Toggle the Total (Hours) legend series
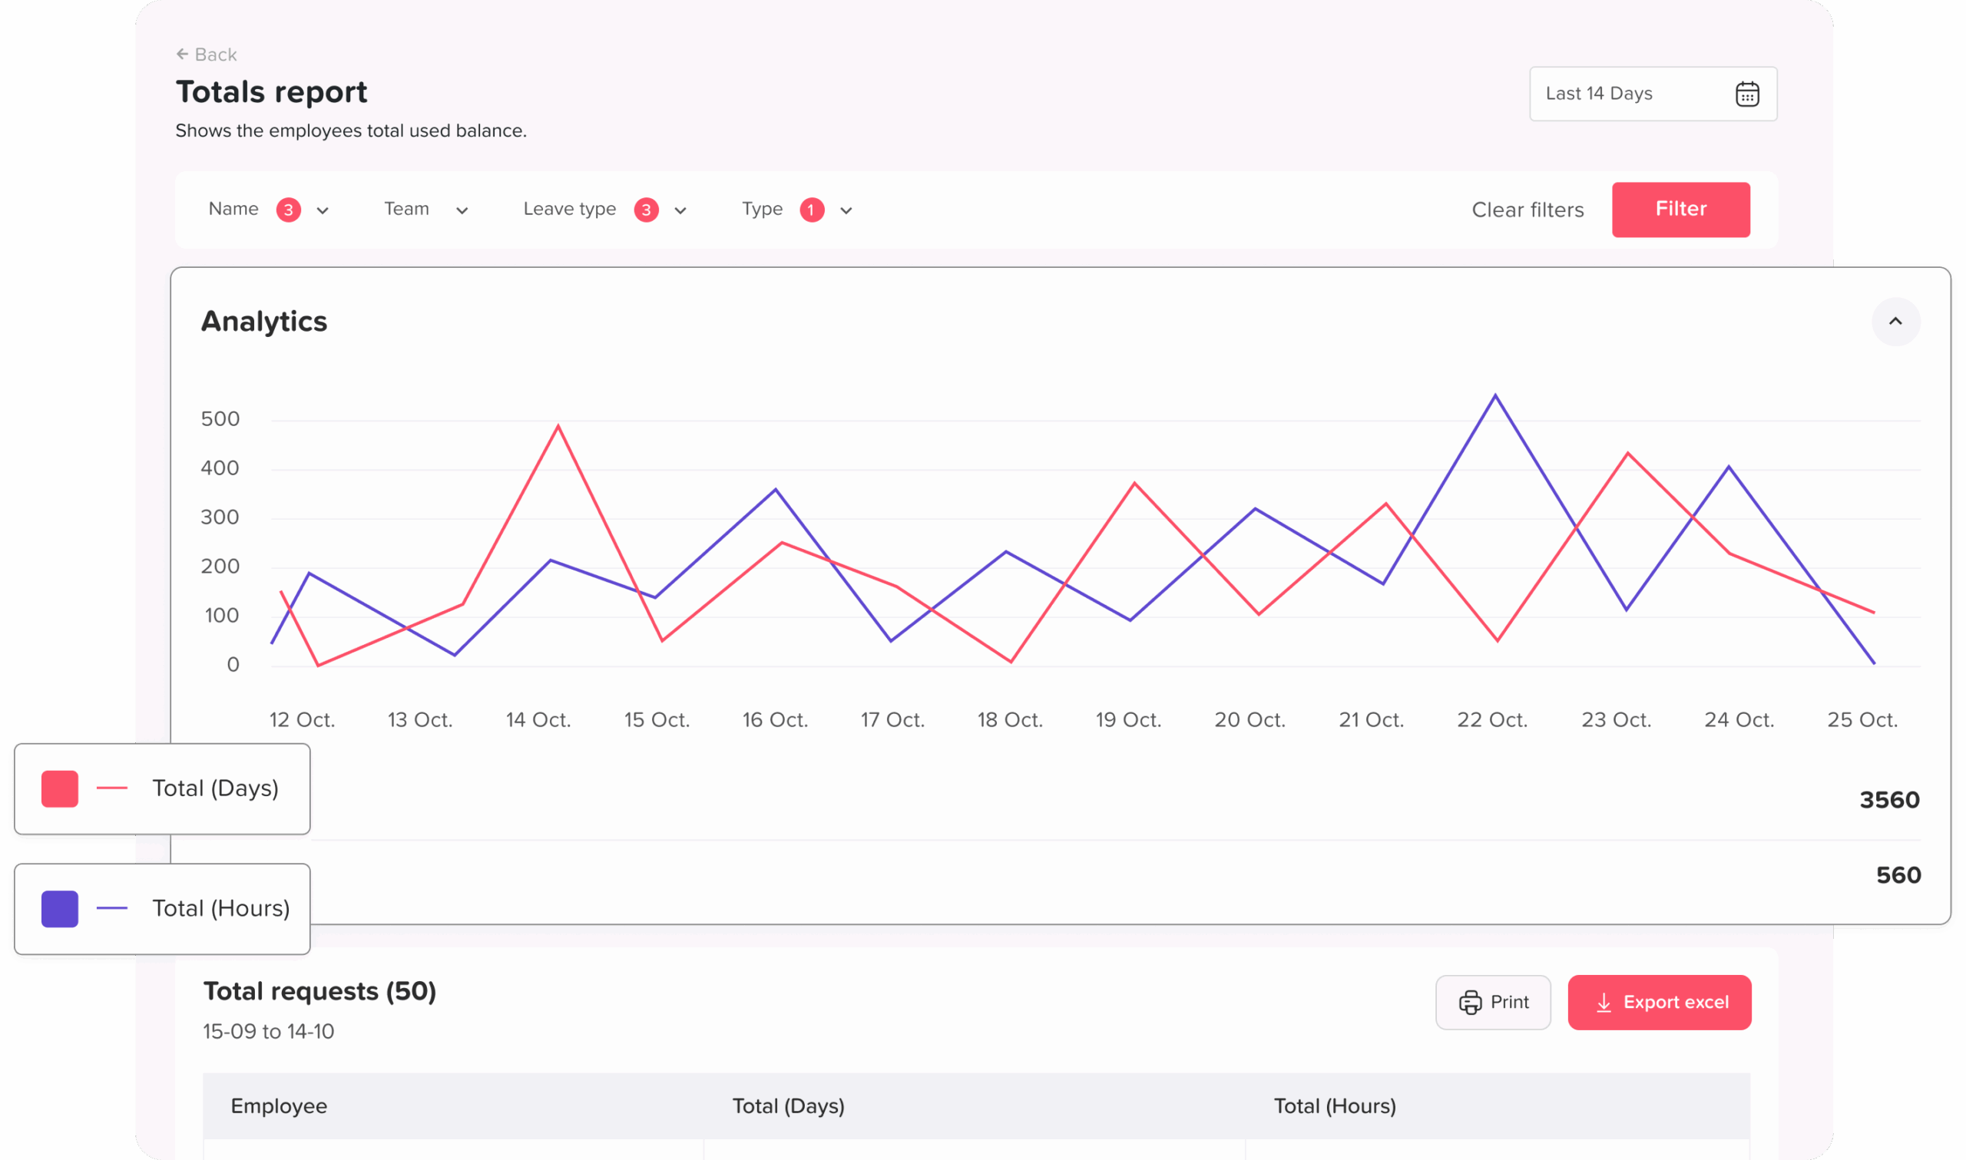Viewport: 1966px width, 1160px height. point(220,908)
